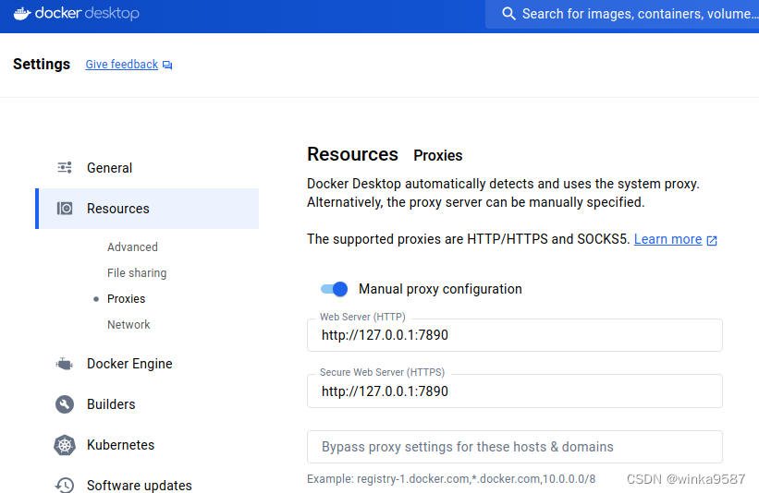Click the General sliders icon
The image size is (759, 493).
(65, 168)
